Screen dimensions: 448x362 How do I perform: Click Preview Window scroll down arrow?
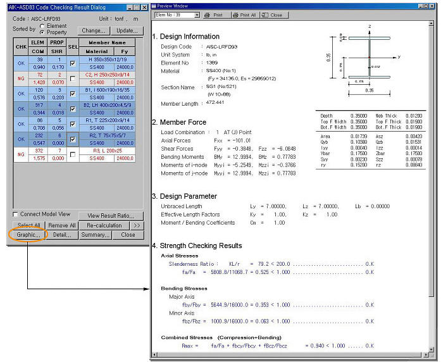click(431, 349)
